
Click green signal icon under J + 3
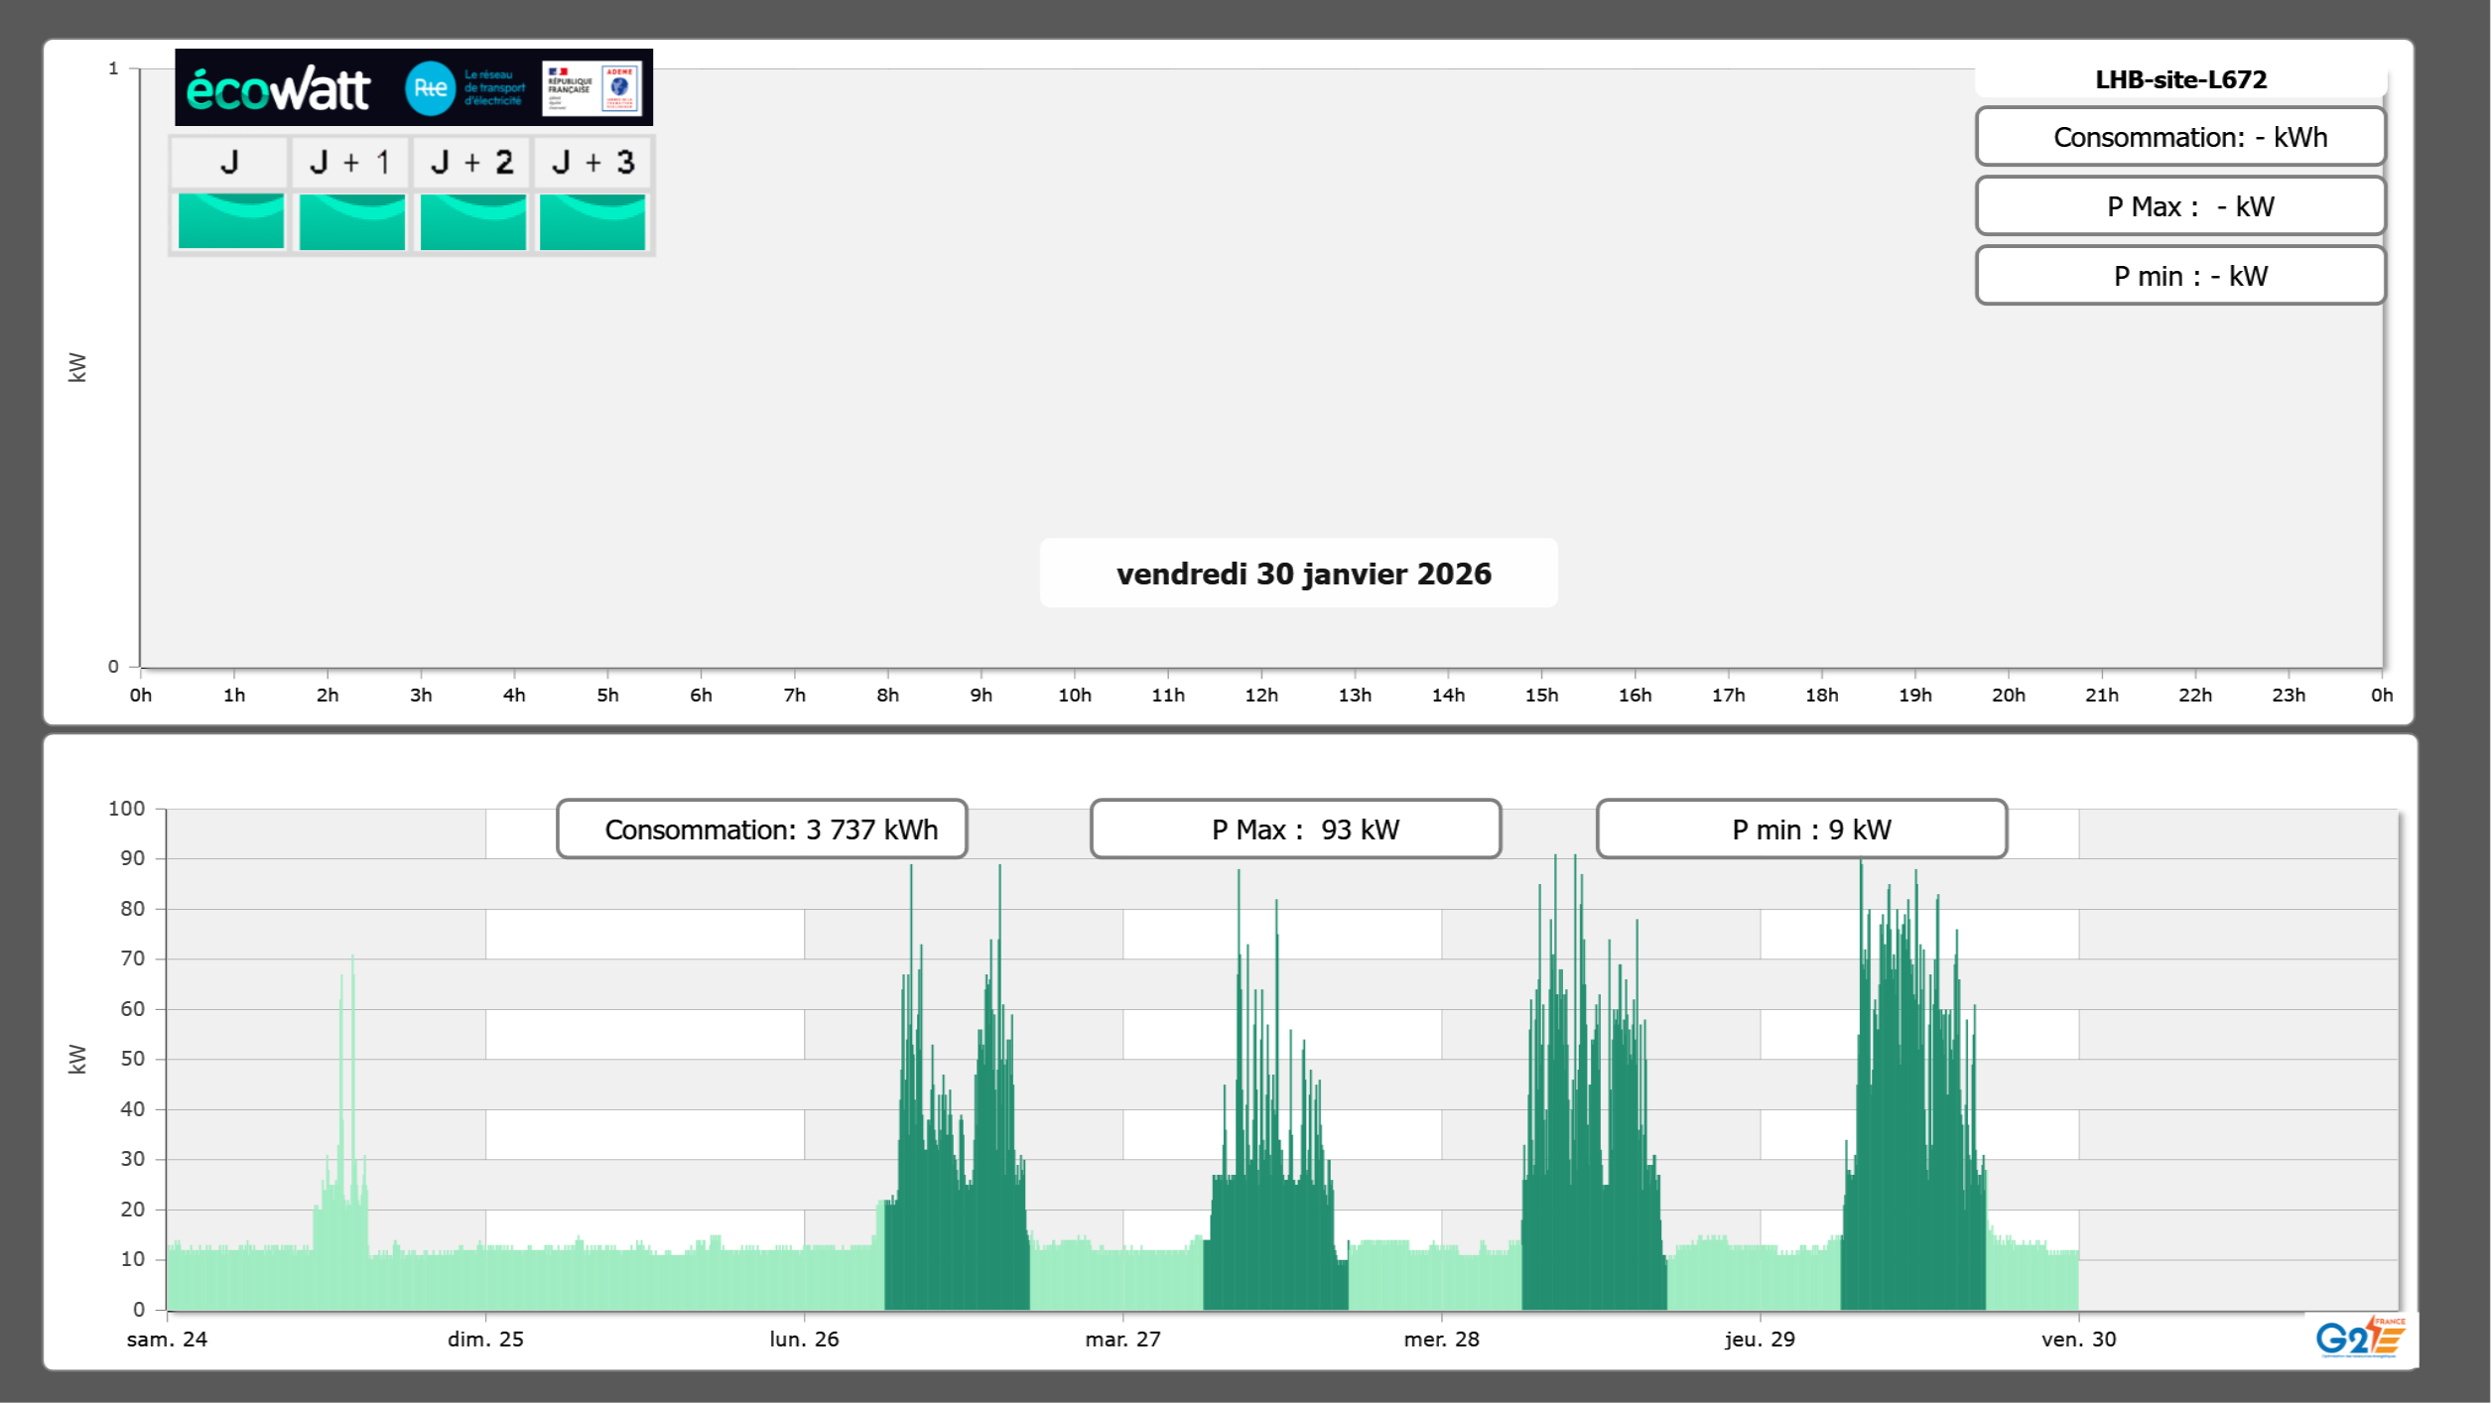point(592,221)
